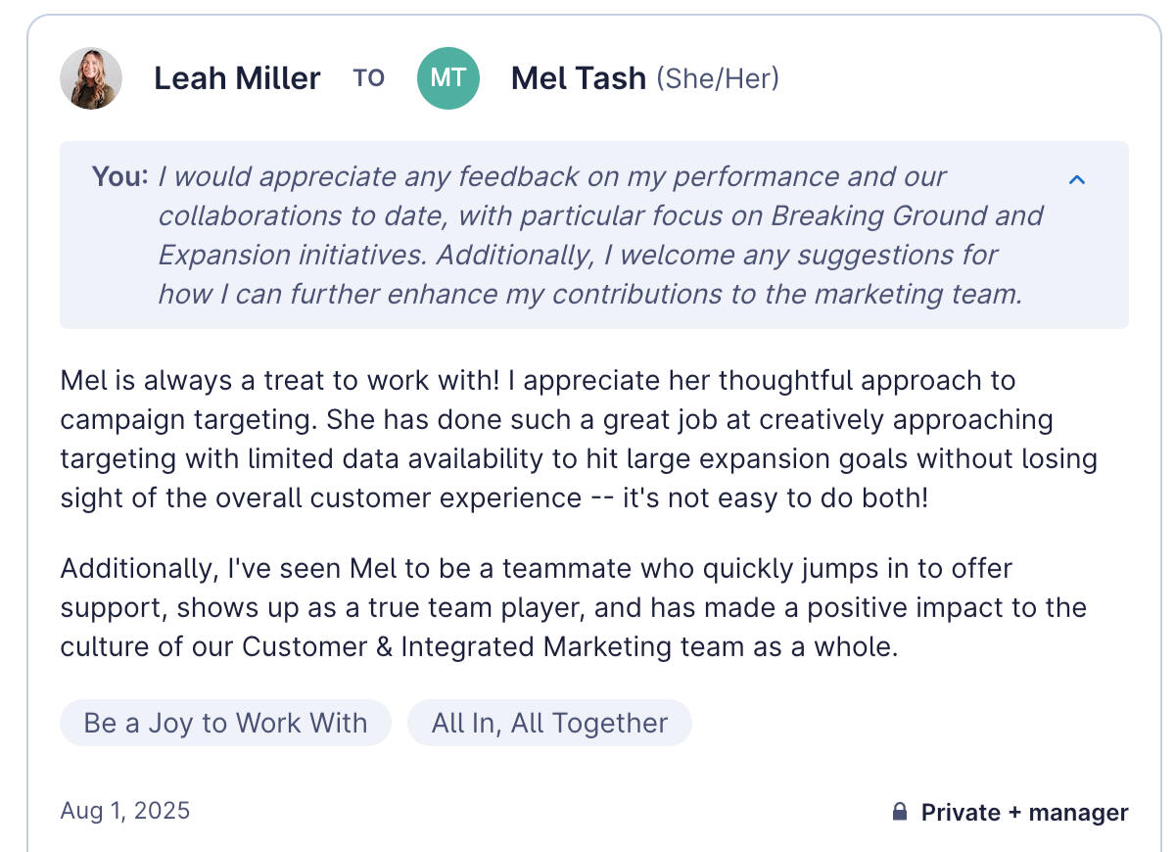
Task: Click the "You:" label in request box
Action: click(x=119, y=176)
